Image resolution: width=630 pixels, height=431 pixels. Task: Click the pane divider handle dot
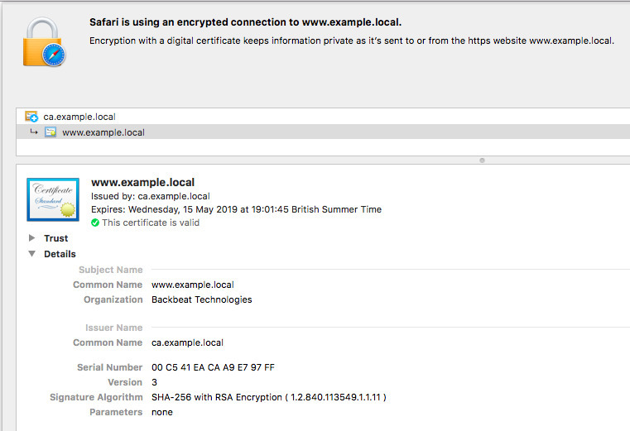(x=482, y=160)
